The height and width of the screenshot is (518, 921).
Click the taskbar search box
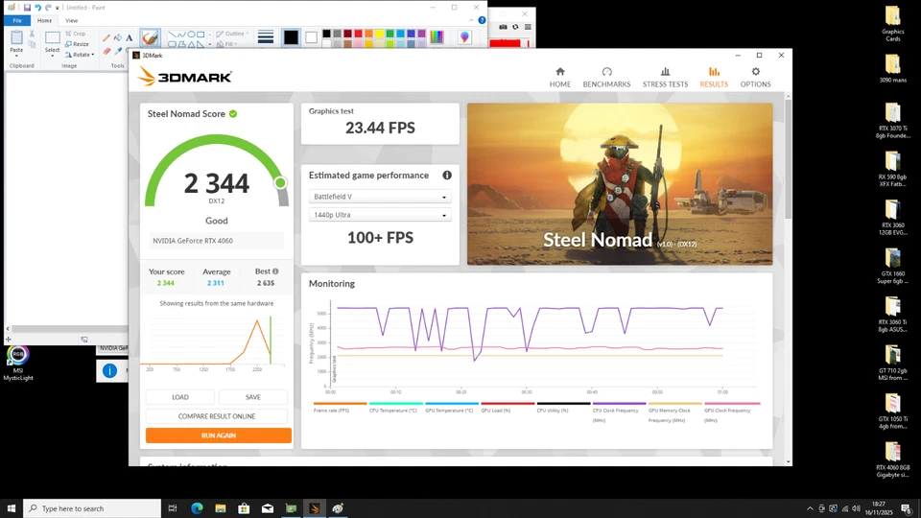click(x=92, y=508)
